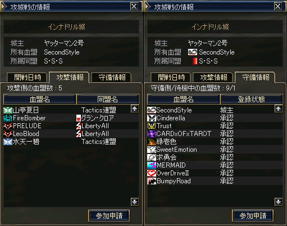Sort by 登録状態 column header
The image size is (287, 226).
[252, 100]
